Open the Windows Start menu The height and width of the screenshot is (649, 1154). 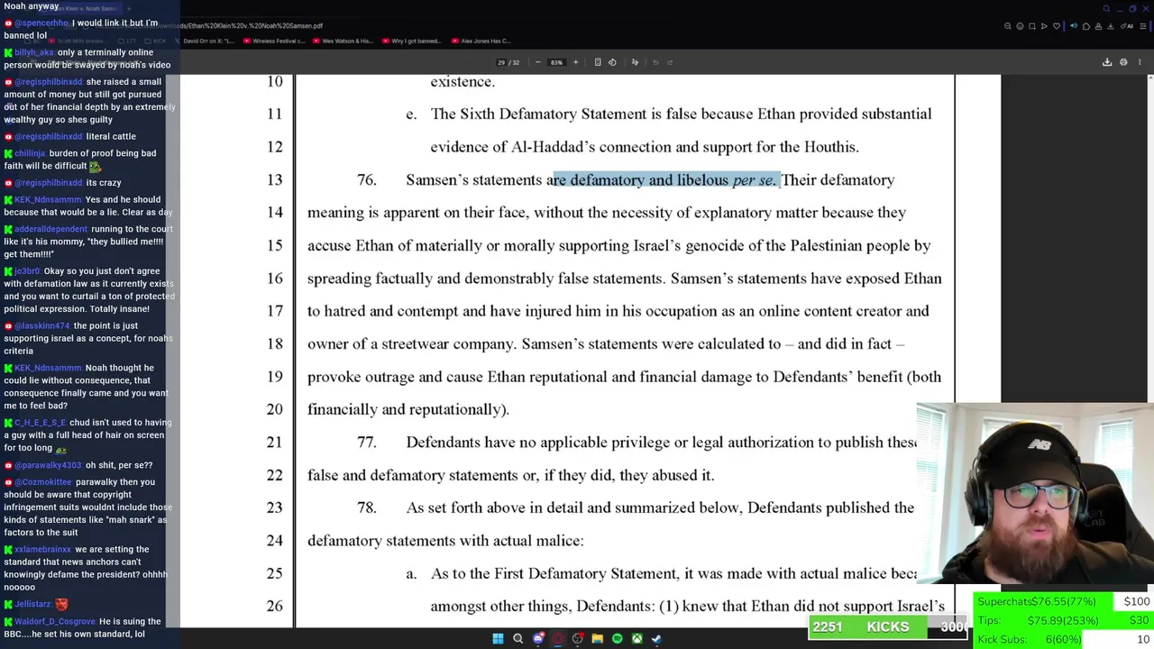pyautogui.click(x=498, y=639)
